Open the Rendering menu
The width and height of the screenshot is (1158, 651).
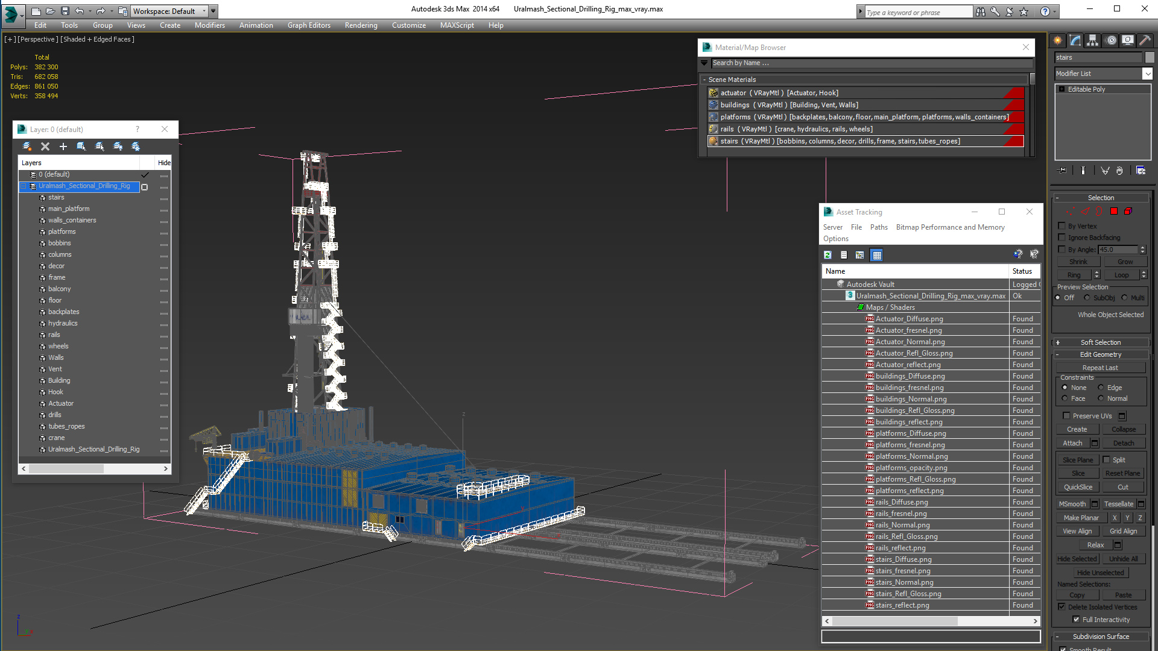click(x=361, y=25)
